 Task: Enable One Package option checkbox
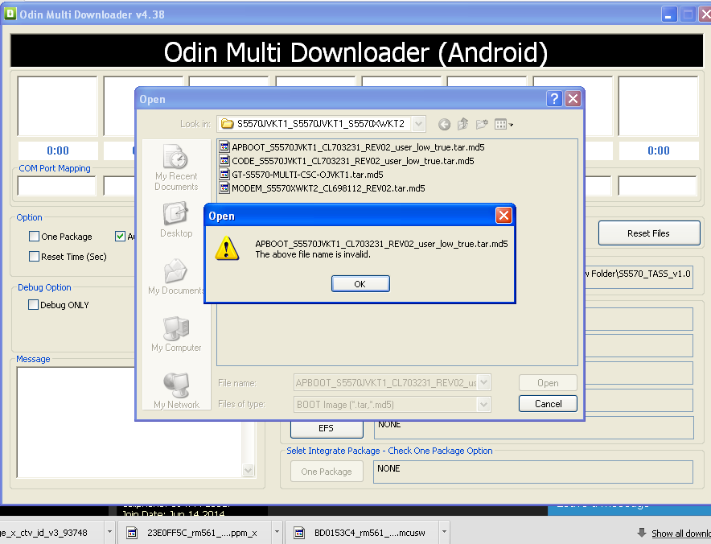tap(34, 236)
